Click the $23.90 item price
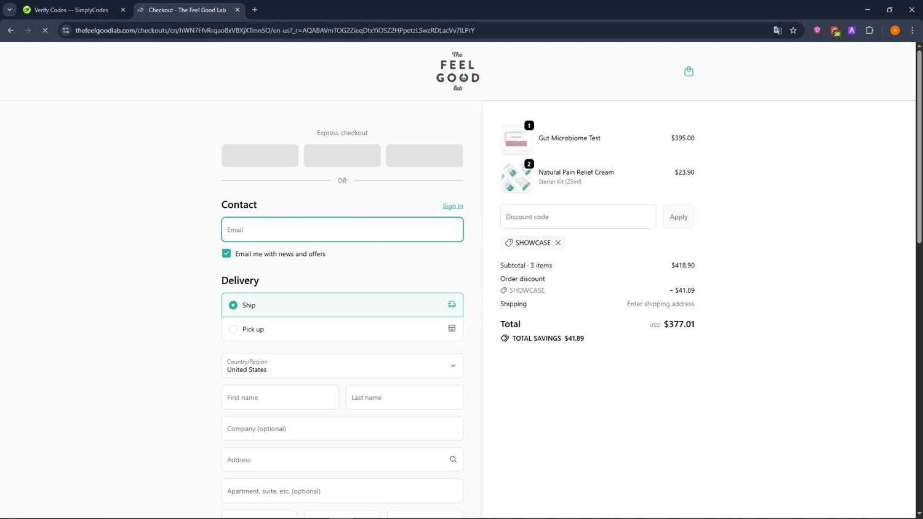The height and width of the screenshot is (519, 923). [x=684, y=172]
